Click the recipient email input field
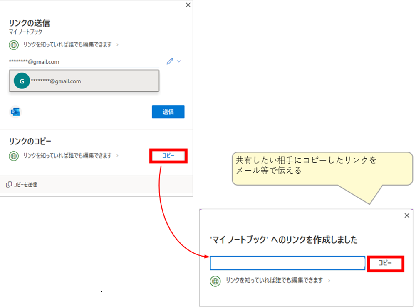The height and width of the screenshot is (308, 416). [x=83, y=62]
